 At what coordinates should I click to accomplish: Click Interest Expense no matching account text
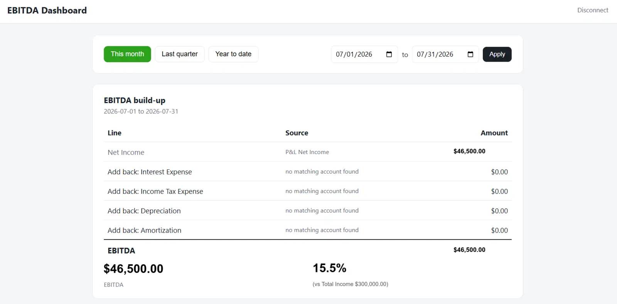point(322,172)
